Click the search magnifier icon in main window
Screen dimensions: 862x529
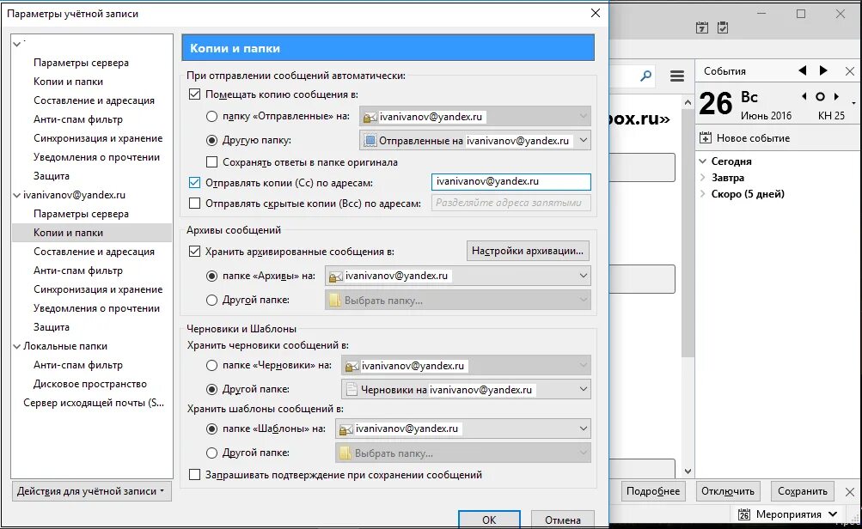(x=646, y=76)
